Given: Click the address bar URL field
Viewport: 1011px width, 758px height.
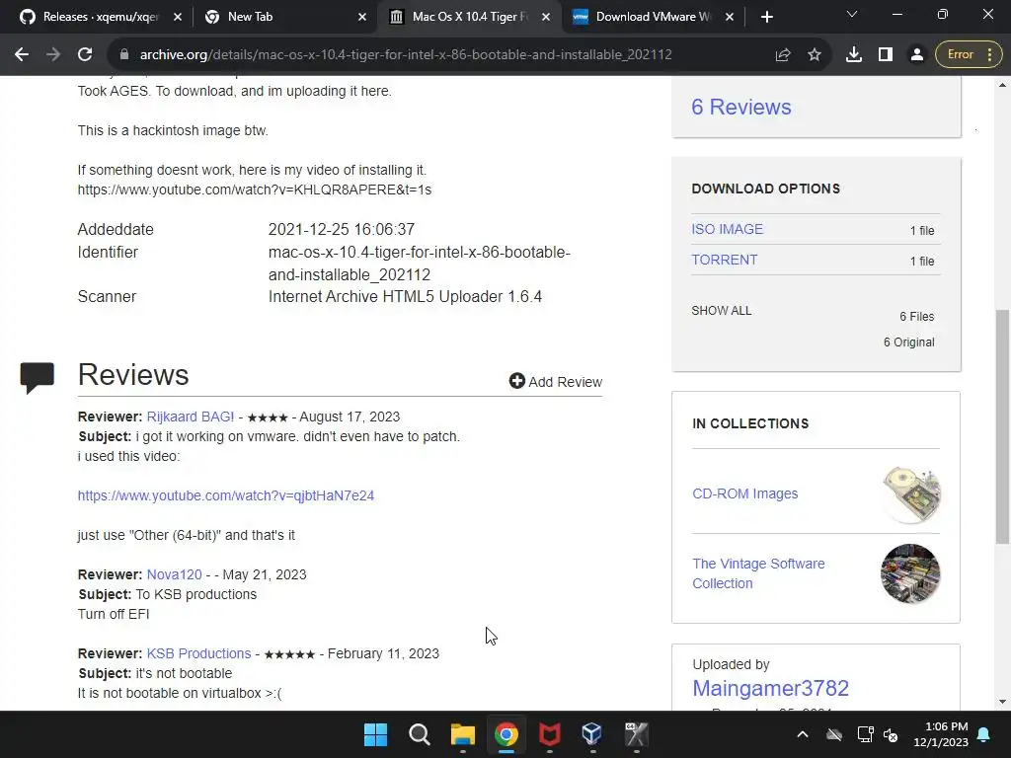Looking at the screenshot, I should coord(406,55).
